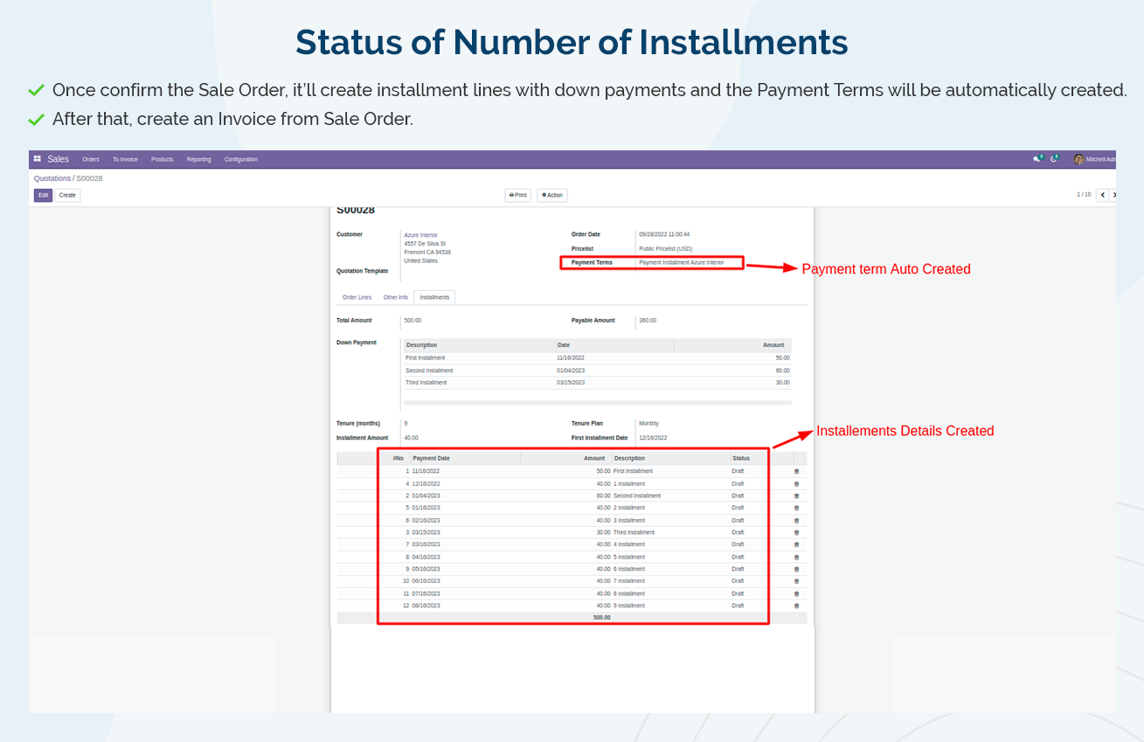Go to previous record with pager arrow

1103,195
